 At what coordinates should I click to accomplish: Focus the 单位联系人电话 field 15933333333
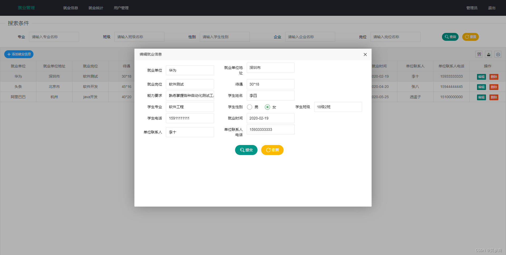click(271, 129)
